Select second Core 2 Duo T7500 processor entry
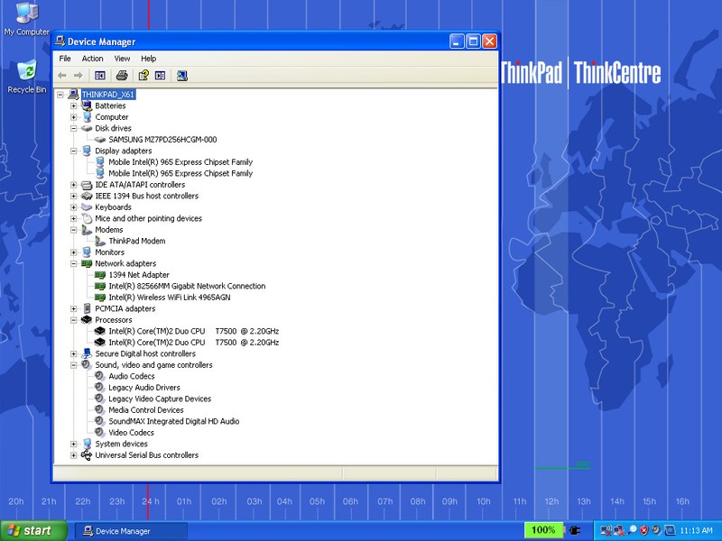 point(193,343)
